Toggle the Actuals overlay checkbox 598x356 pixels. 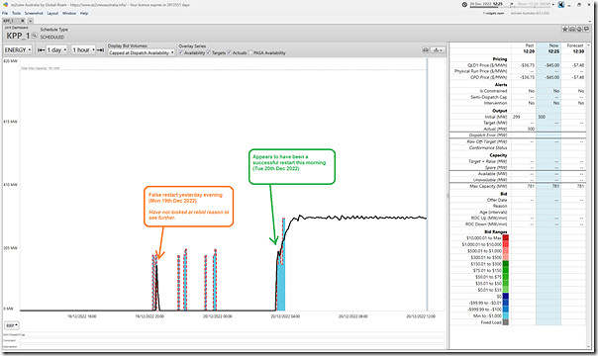click(x=230, y=53)
